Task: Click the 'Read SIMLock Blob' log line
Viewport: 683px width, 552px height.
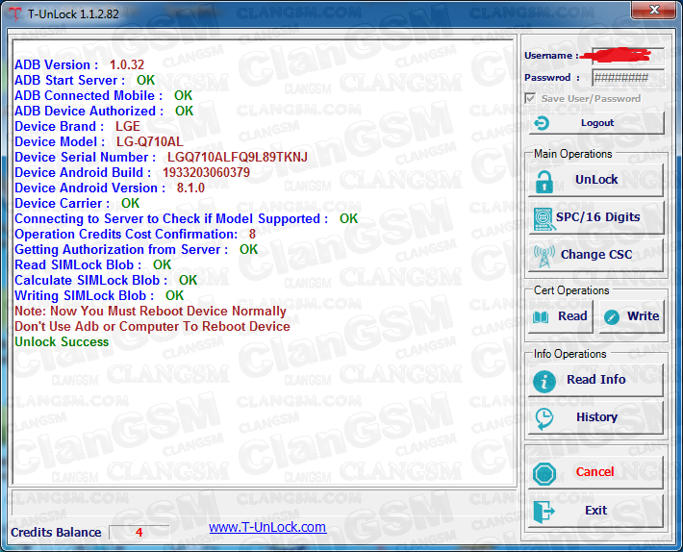Action: click(92, 264)
